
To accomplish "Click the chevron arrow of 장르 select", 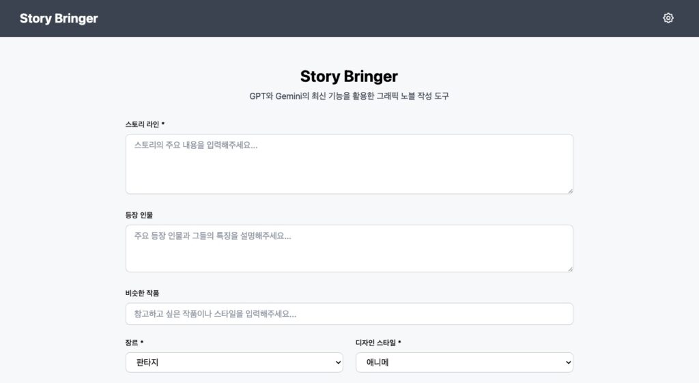I will [337, 363].
